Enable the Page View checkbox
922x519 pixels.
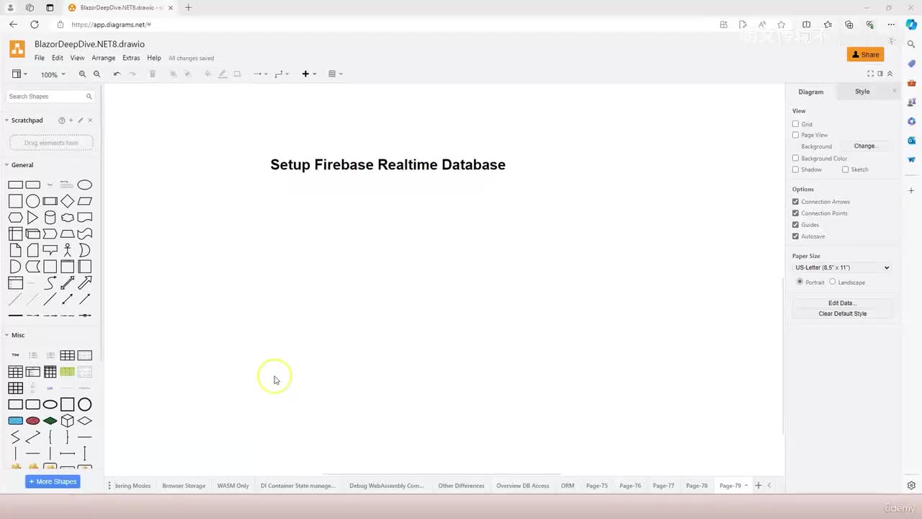click(795, 135)
